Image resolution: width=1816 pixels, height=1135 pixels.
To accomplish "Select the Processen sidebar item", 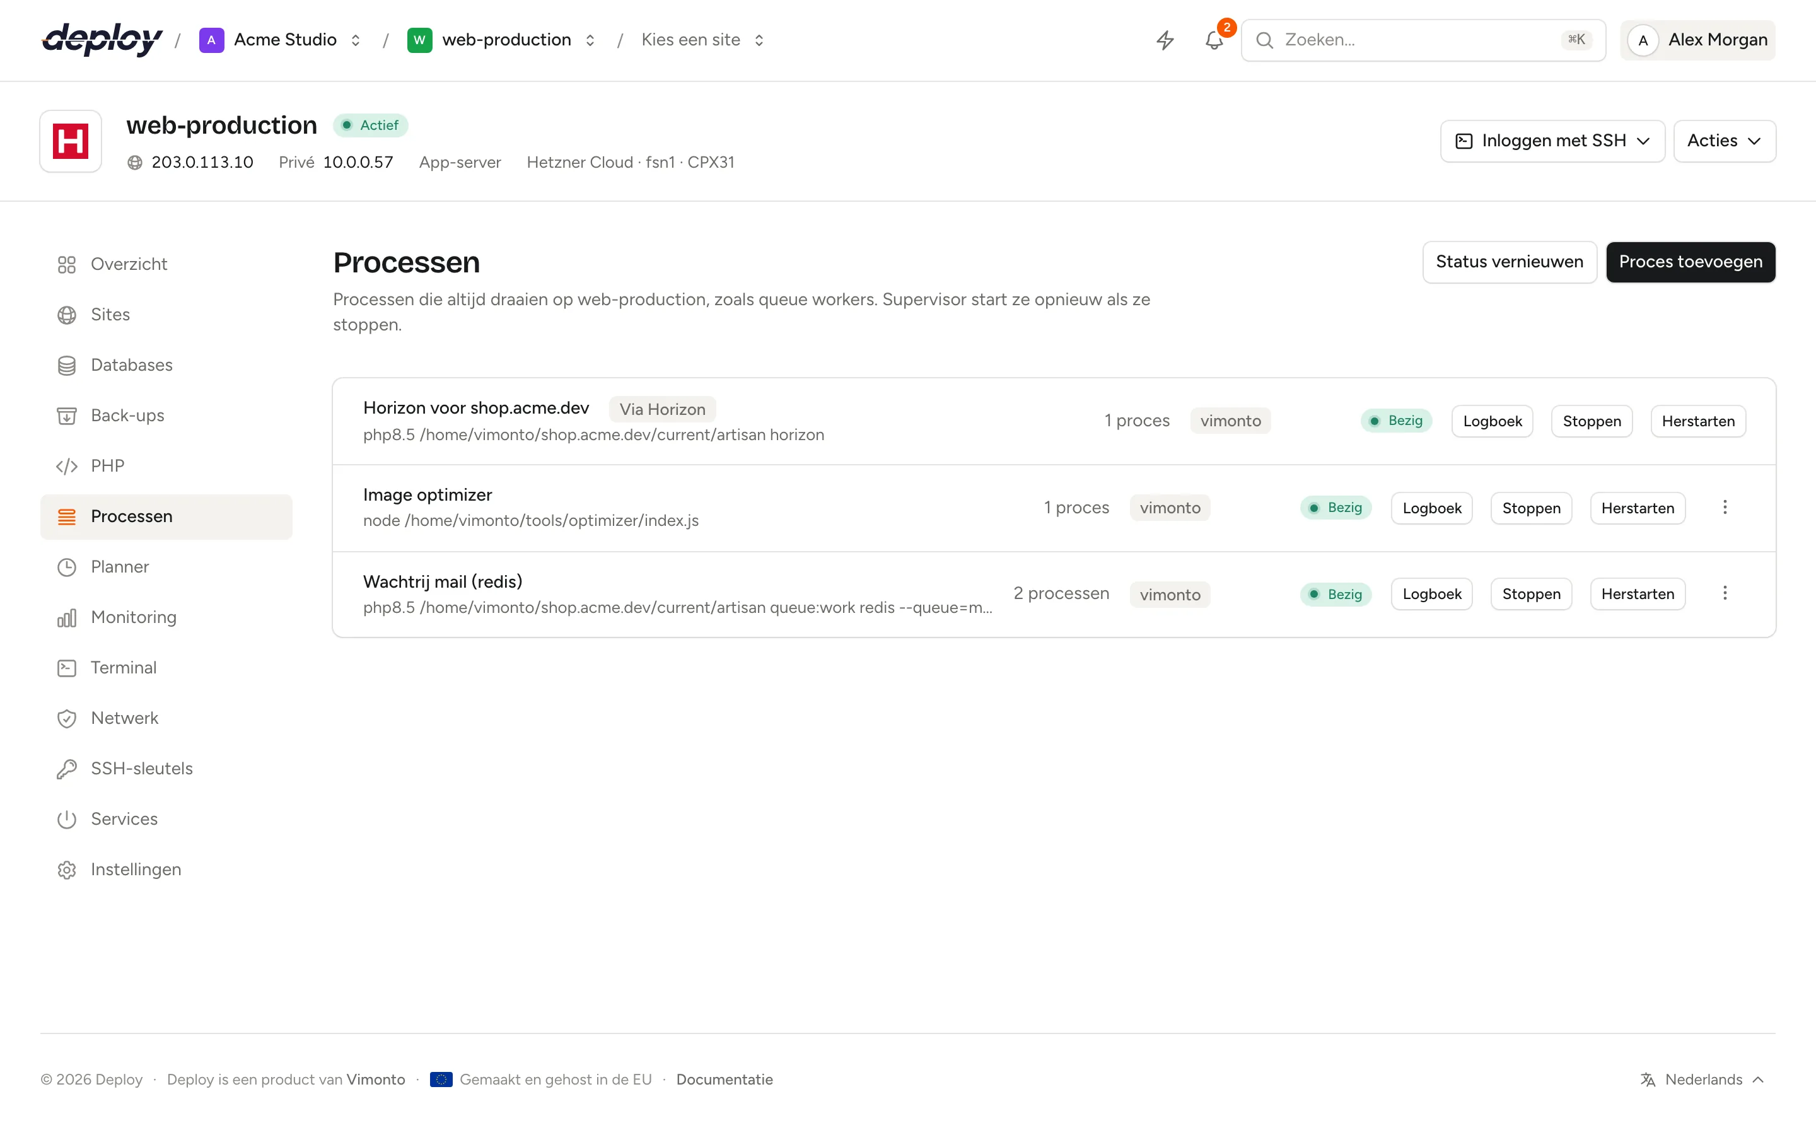I will (166, 516).
